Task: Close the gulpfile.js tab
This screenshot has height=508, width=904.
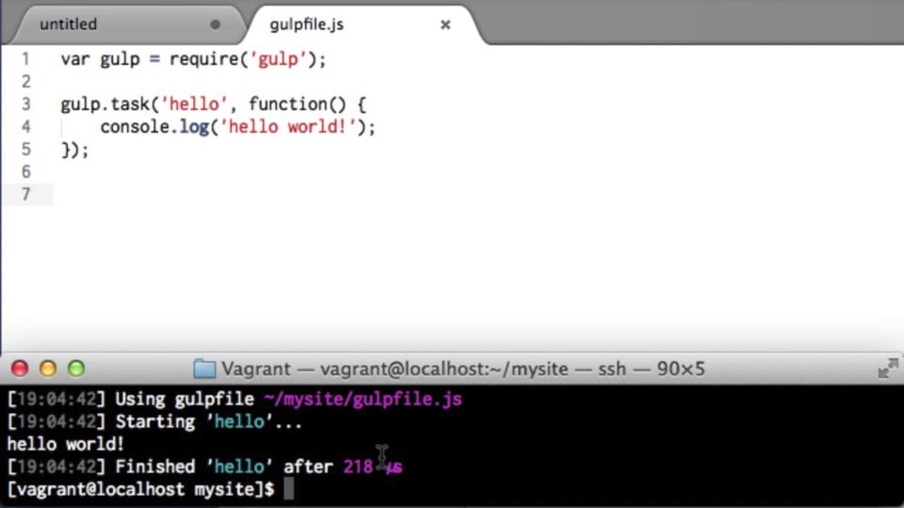Action: [x=445, y=24]
